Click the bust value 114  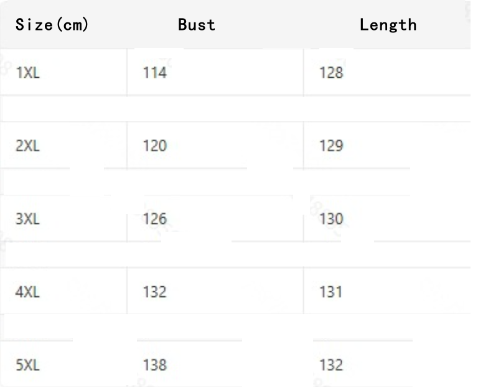click(154, 73)
